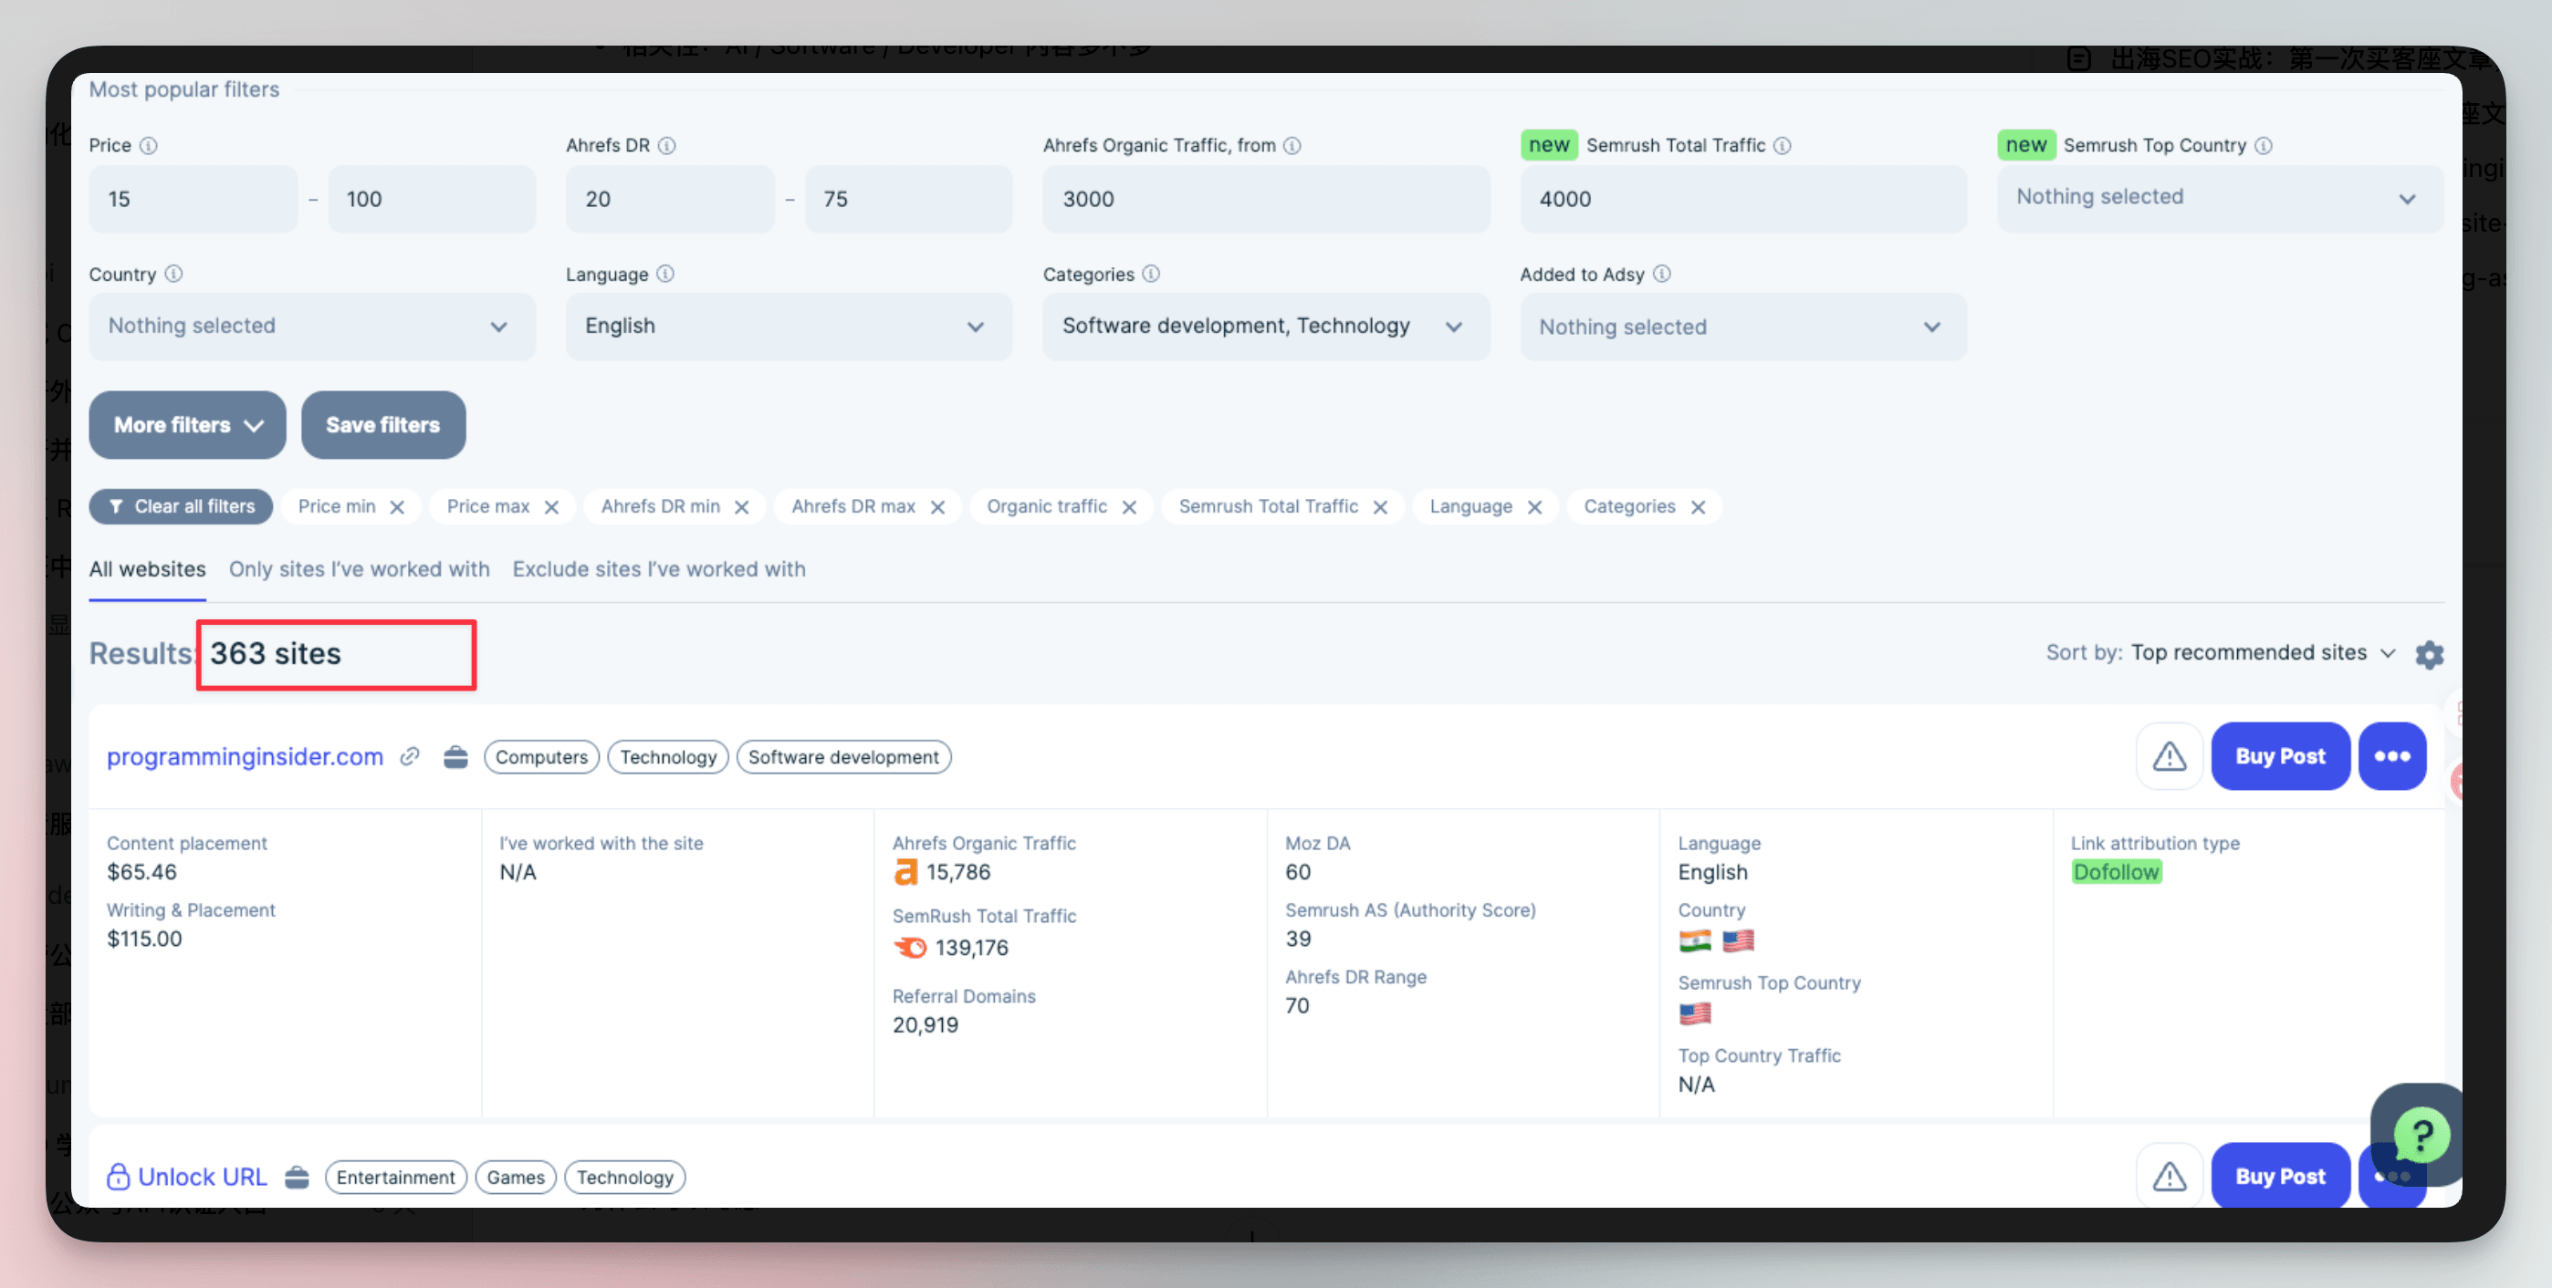Remove the Language filter chip
2552x1288 pixels.
coord(1534,507)
